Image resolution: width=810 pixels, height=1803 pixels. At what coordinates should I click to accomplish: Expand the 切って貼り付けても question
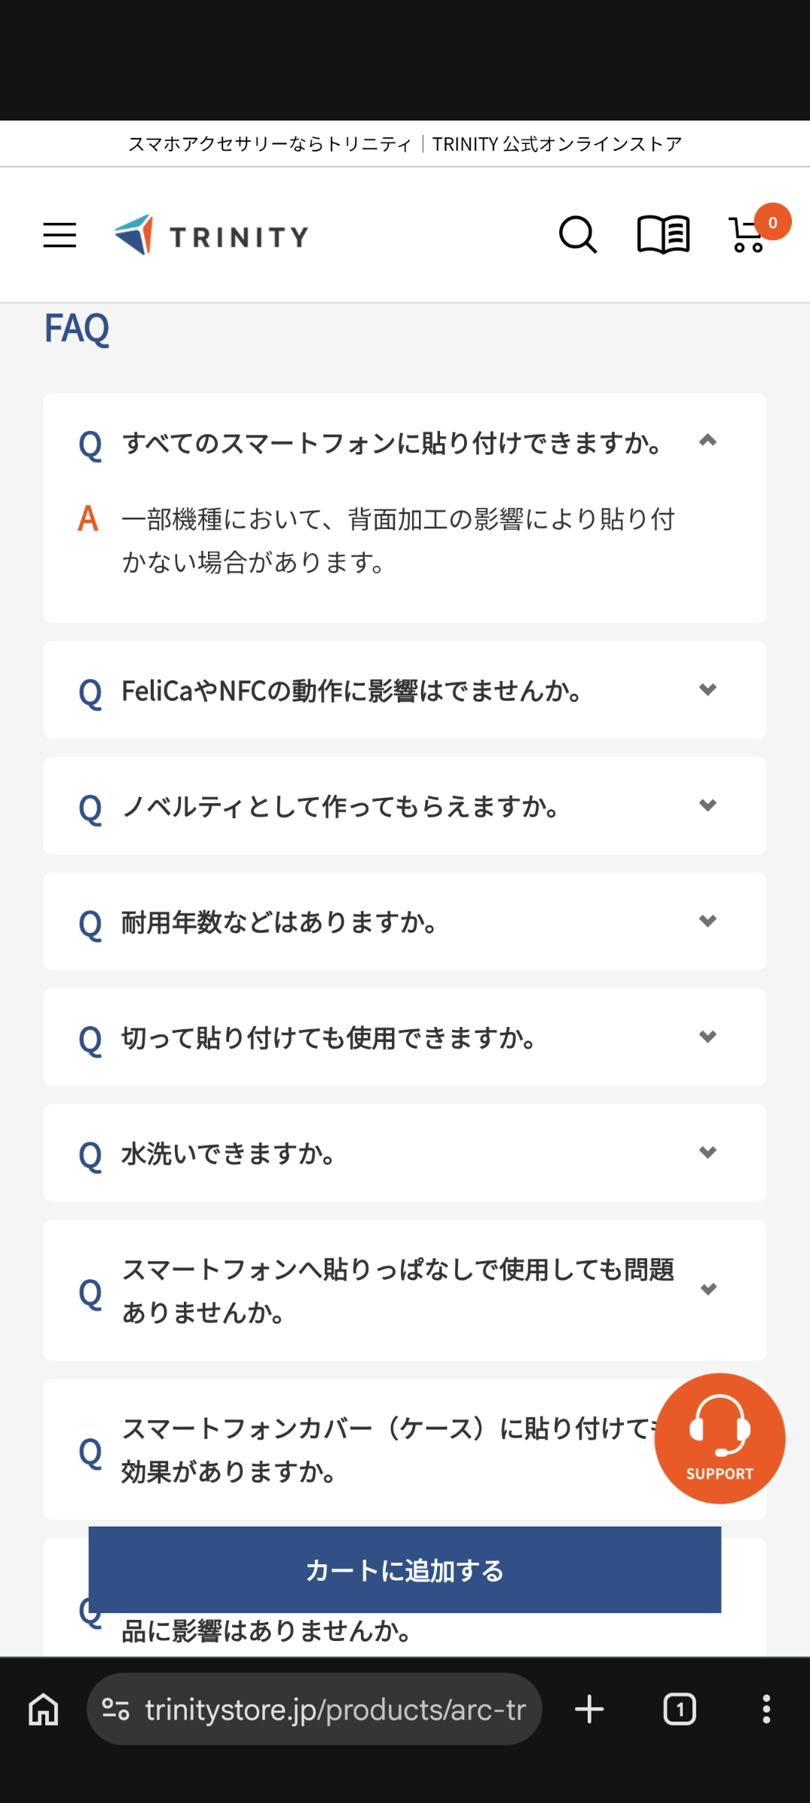(x=405, y=1037)
